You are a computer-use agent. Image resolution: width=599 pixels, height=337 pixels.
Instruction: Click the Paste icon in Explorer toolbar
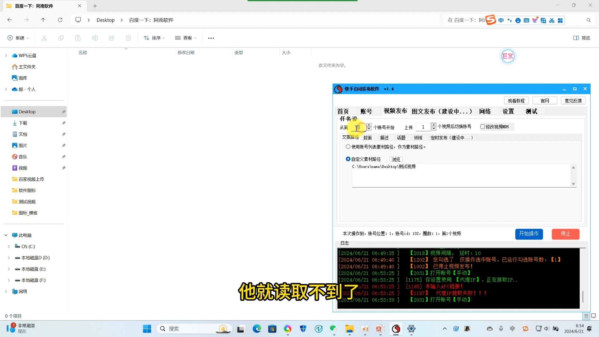(x=78, y=38)
